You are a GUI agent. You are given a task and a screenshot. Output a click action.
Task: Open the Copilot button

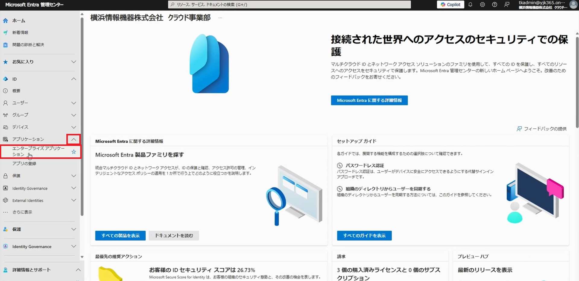pos(451,5)
